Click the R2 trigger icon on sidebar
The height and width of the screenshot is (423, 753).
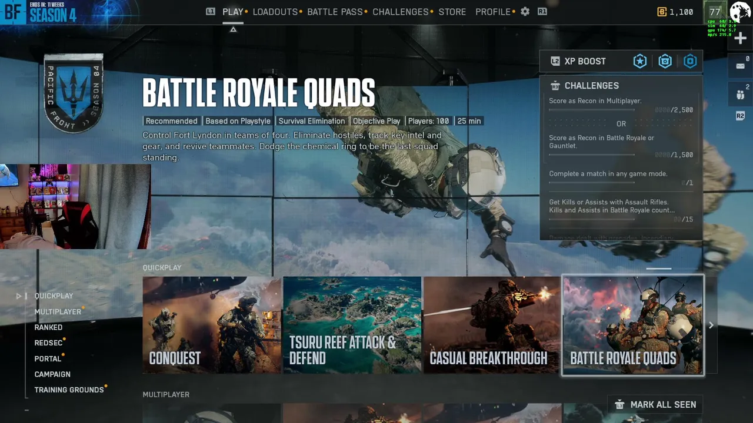(740, 116)
